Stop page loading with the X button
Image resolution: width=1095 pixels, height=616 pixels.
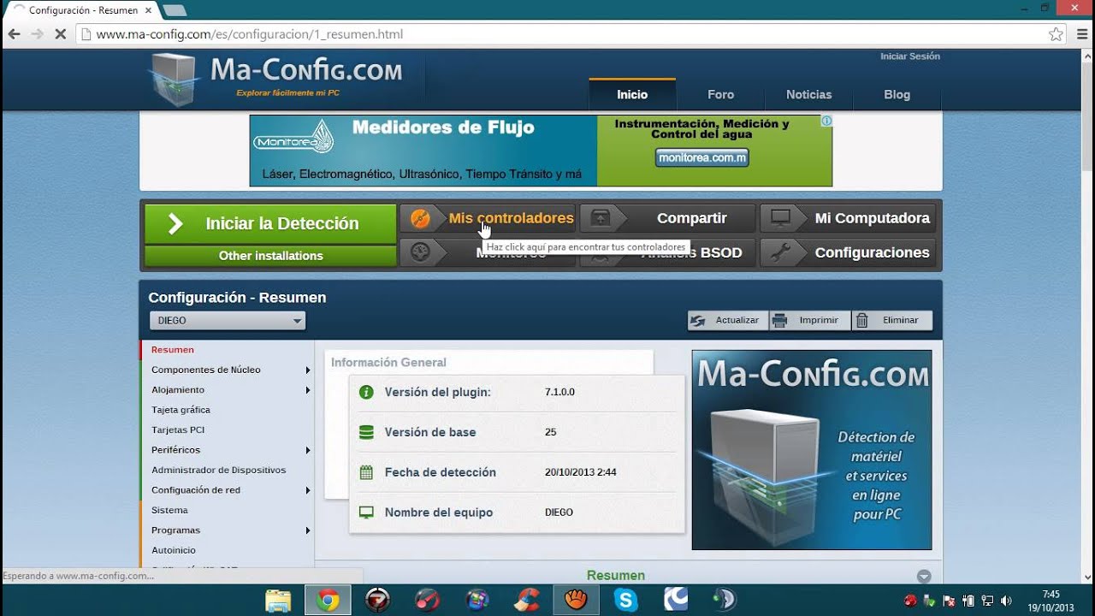[x=60, y=34]
